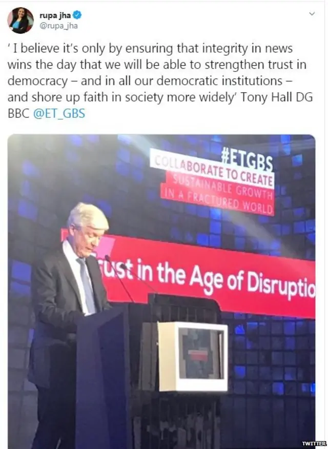The height and width of the screenshot is (449, 328).
Task: Open rupa jha's profile avatar
Action: (20, 21)
